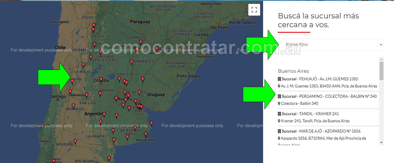This screenshot has width=394, height=163.
Task: Click the branch list scrollbar thumb
Action: (382, 71)
